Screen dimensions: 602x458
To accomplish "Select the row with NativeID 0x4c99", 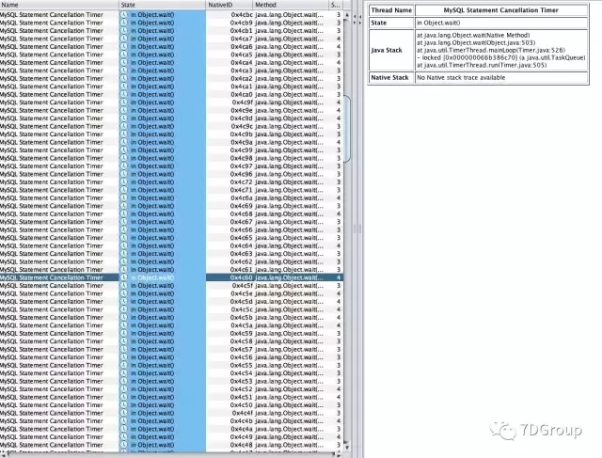I will pyautogui.click(x=171, y=150).
